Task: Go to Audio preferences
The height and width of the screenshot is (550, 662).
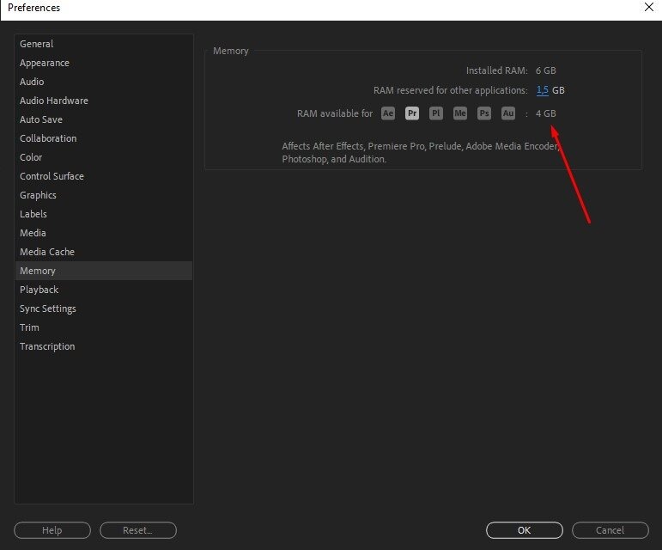Action: point(104,82)
